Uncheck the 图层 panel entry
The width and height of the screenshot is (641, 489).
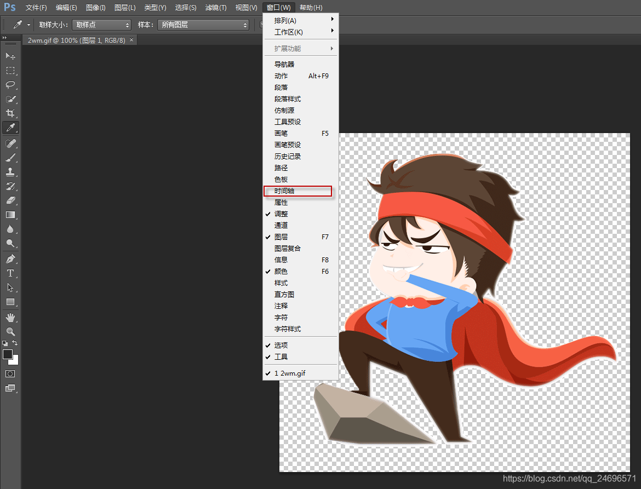[301, 237]
